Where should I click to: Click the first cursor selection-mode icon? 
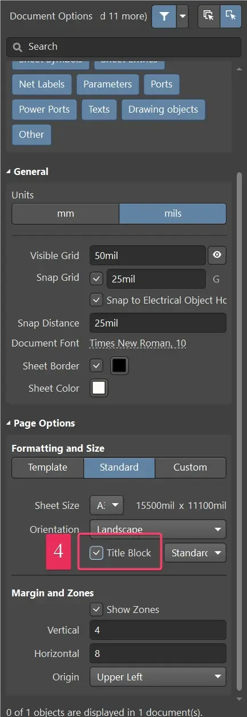[x=208, y=17]
